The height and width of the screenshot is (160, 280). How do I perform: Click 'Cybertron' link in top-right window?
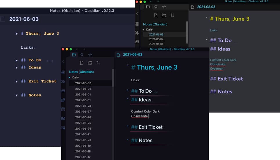(x=217, y=69)
